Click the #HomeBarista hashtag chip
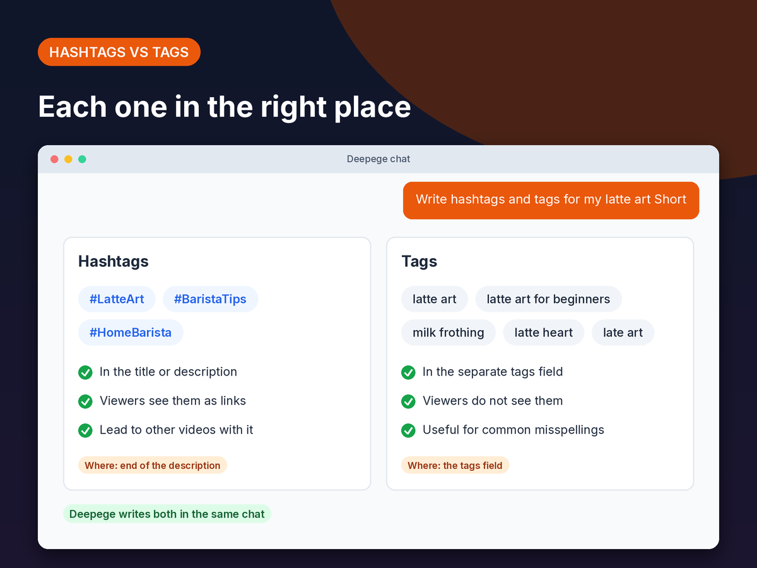Screen dimensions: 757x568 point(131,333)
